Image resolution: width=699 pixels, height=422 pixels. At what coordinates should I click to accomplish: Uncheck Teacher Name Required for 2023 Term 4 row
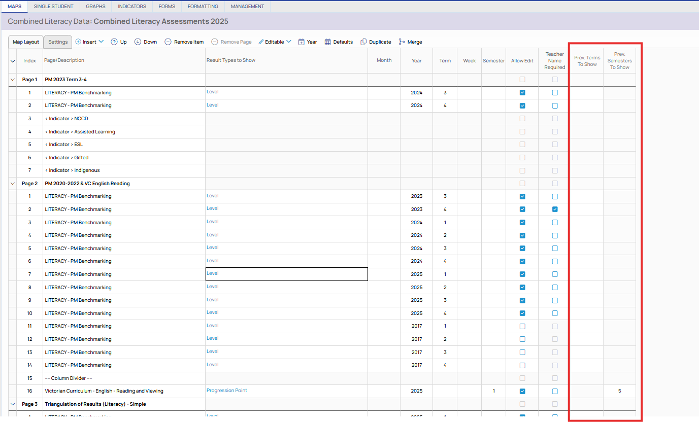[555, 209]
